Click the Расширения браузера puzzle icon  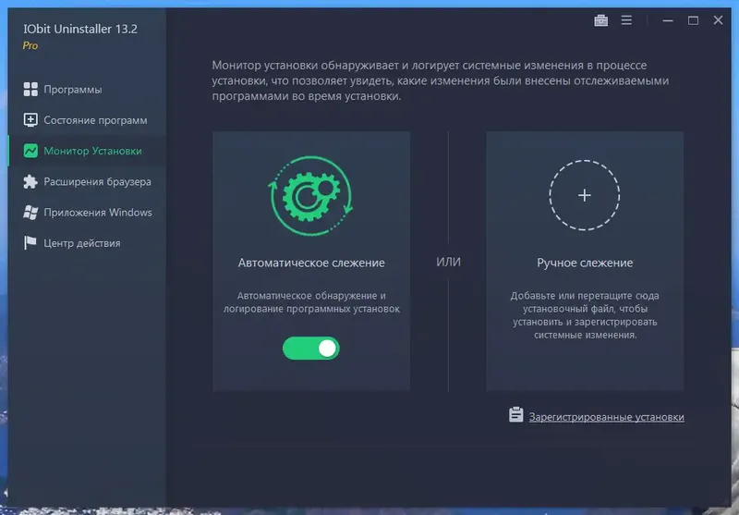30,181
